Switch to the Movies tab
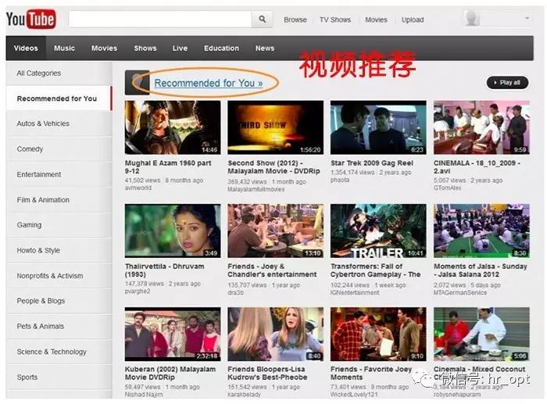Image resolution: width=547 pixels, height=404 pixels. (104, 48)
